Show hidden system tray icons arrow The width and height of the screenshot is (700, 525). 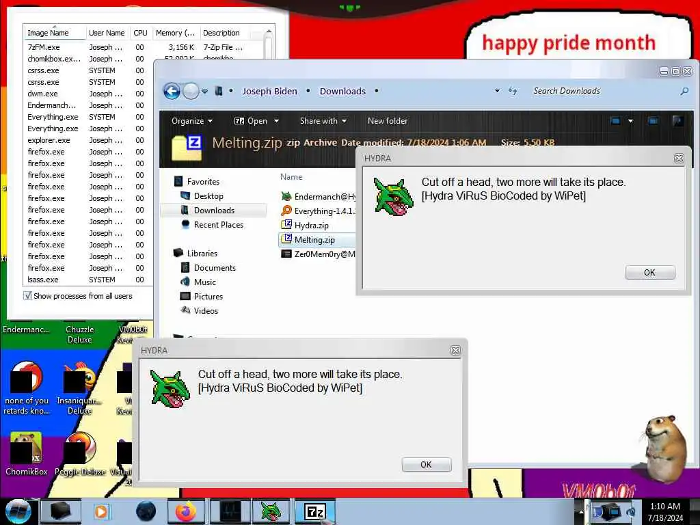pyautogui.click(x=581, y=511)
